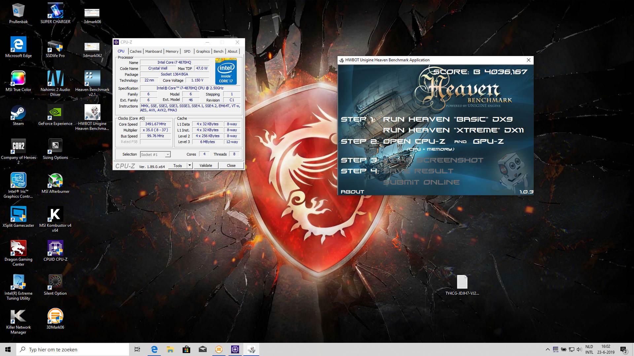The width and height of the screenshot is (634, 356).
Task: Click Open CPU-Z link in Heaven app
Action: point(414,141)
